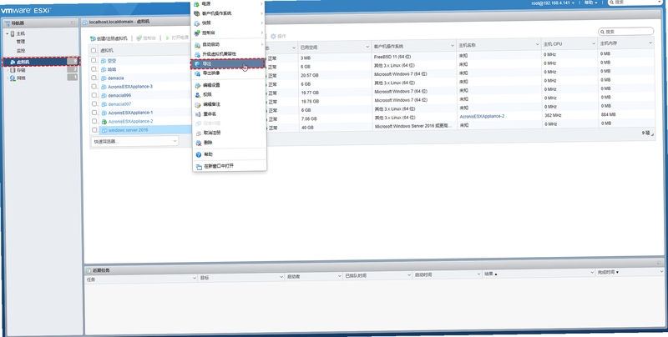The image size is (668, 337).
Task: Open the Quick filters (快速筛选器) dropdown
Action: [x=134, y=141]
